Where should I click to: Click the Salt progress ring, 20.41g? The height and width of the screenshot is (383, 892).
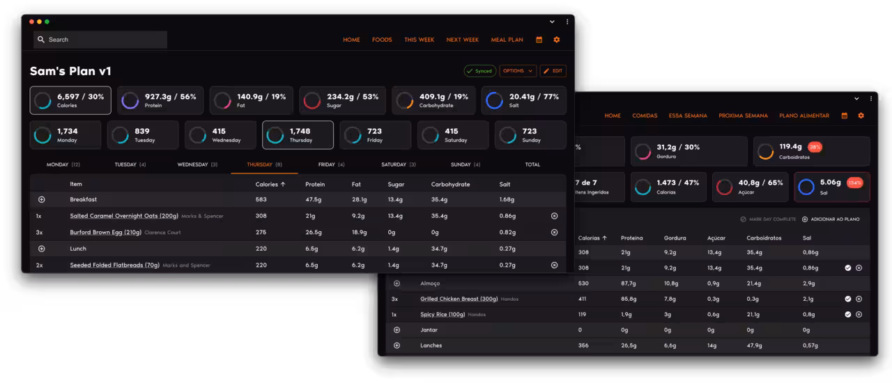[x=494, y=100]
